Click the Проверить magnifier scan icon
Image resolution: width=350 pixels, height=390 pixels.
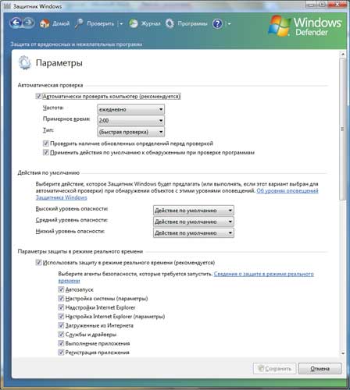(x=79, y=23)
